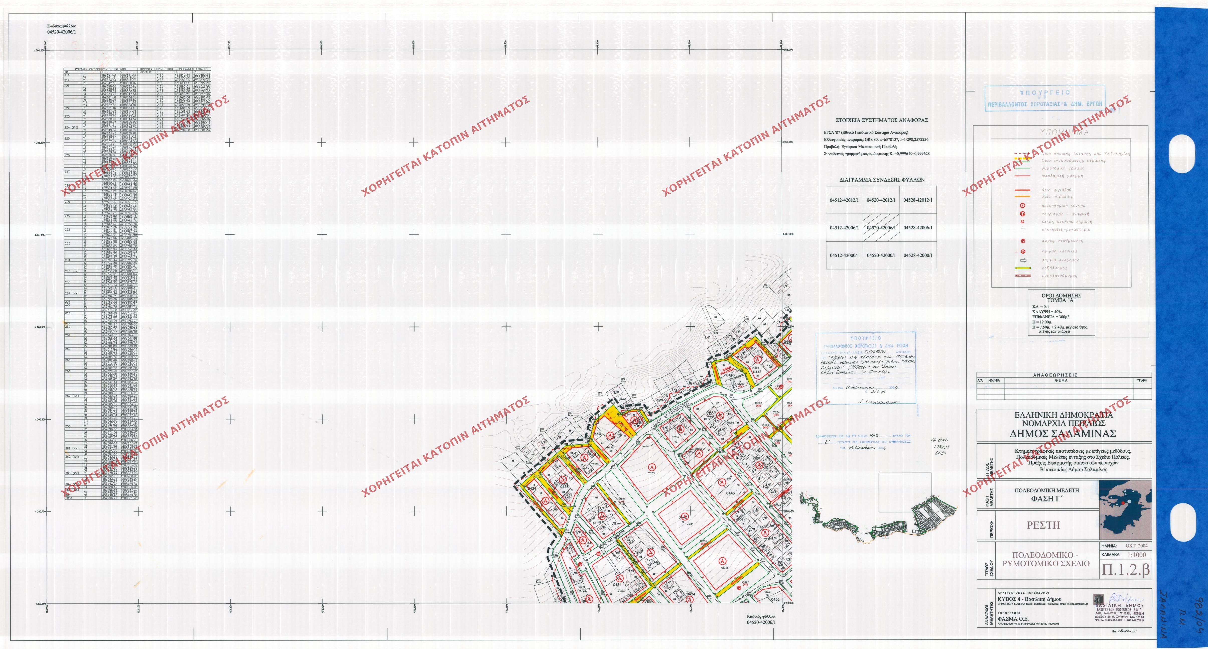Click the reference point arrow legend symbol

1023,260
